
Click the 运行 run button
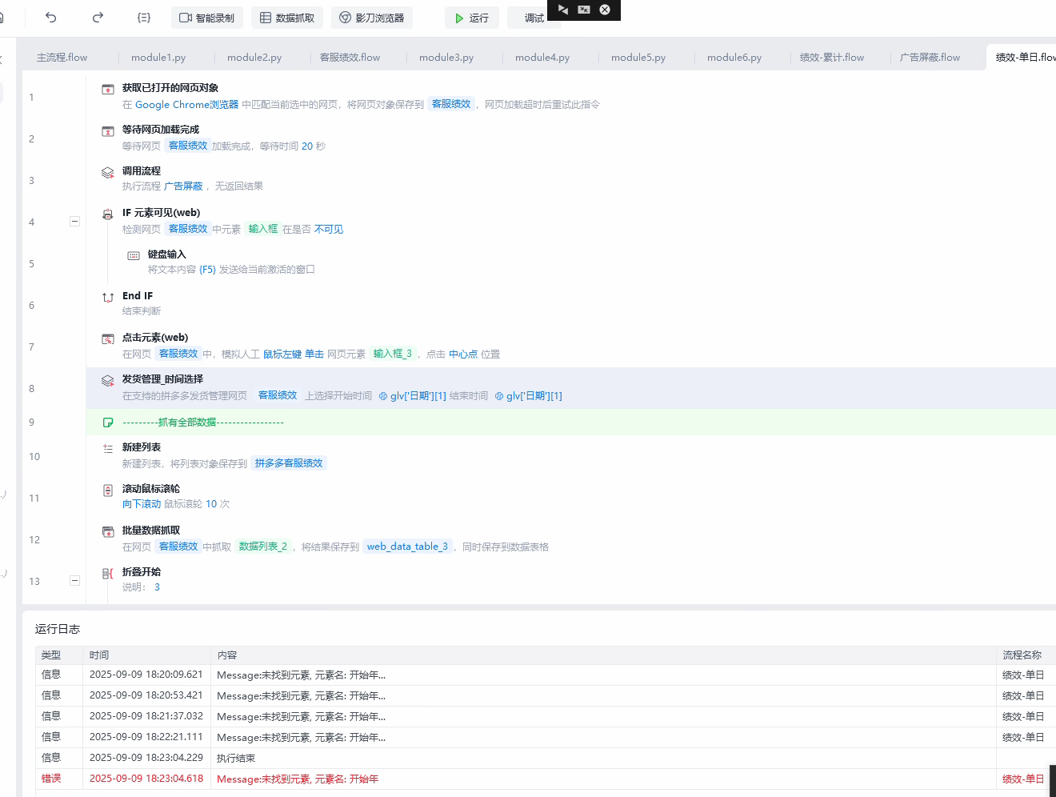472,18
